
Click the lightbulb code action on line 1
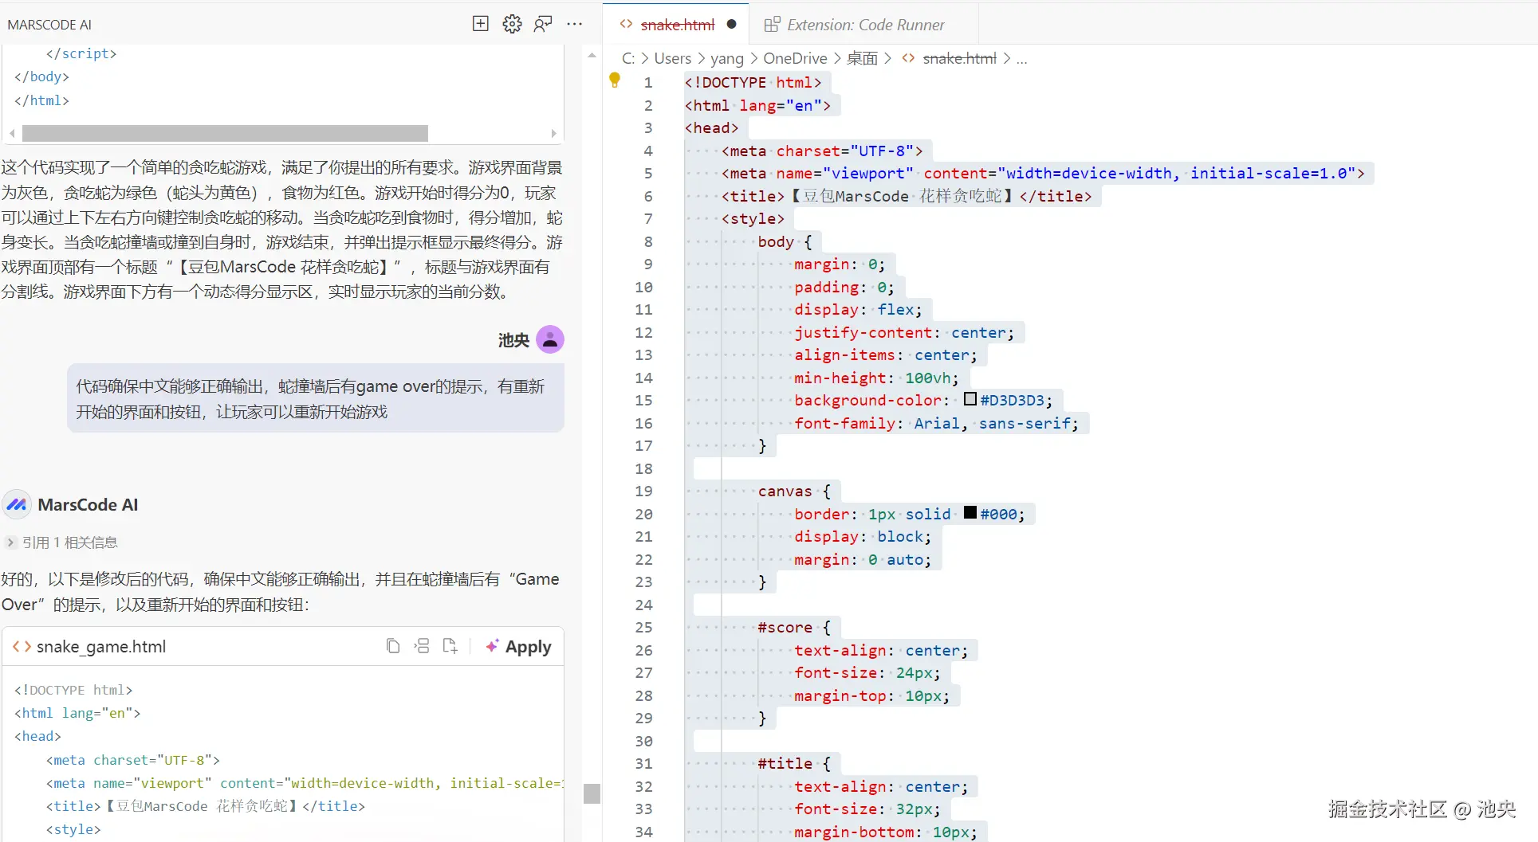[615, 80]
